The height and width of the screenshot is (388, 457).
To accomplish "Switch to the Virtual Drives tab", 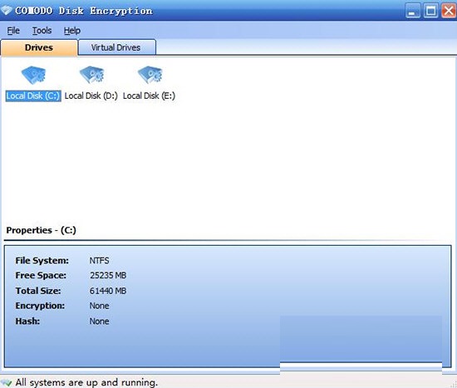I will [x=117, y=47].
